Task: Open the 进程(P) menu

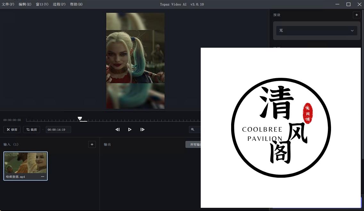Action: (x=59, y=4)
